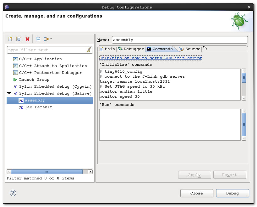
Task: Select C/C++ Attach to Application entry
Action: coord(53,66)
